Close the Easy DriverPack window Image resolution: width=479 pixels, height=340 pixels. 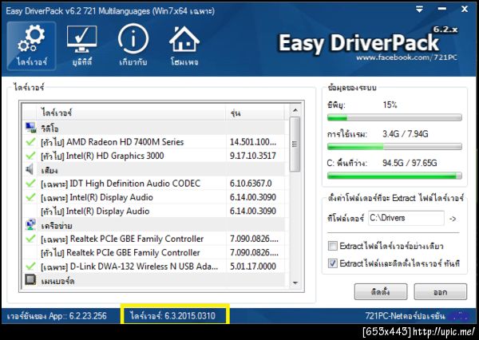(465, 9)
